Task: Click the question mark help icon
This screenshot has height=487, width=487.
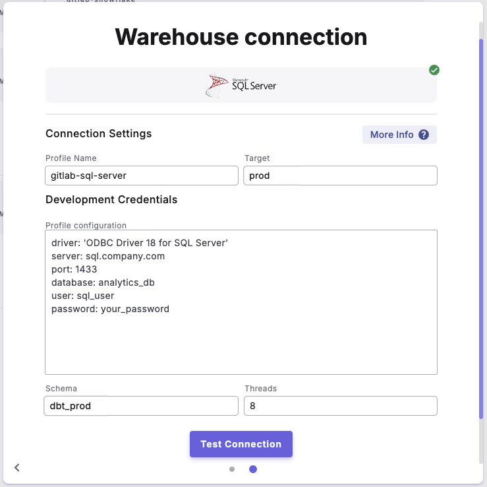Action: pos(424,135)
